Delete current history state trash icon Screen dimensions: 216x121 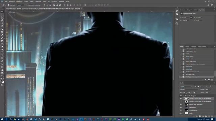(212, 80)
